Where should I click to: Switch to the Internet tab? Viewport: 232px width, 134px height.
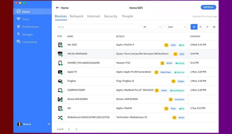coord(94,16)
